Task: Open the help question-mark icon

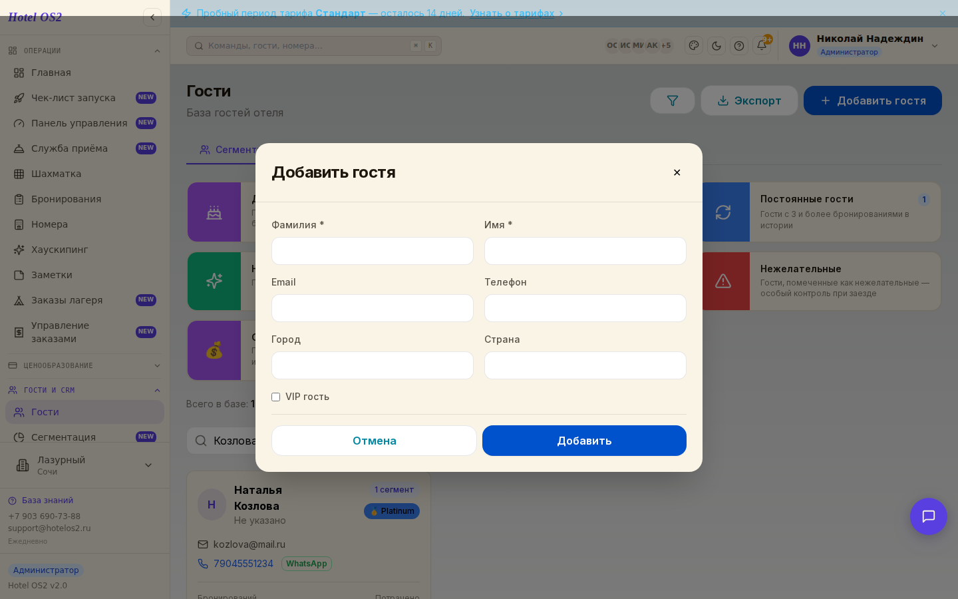Action: coord(739,46)
